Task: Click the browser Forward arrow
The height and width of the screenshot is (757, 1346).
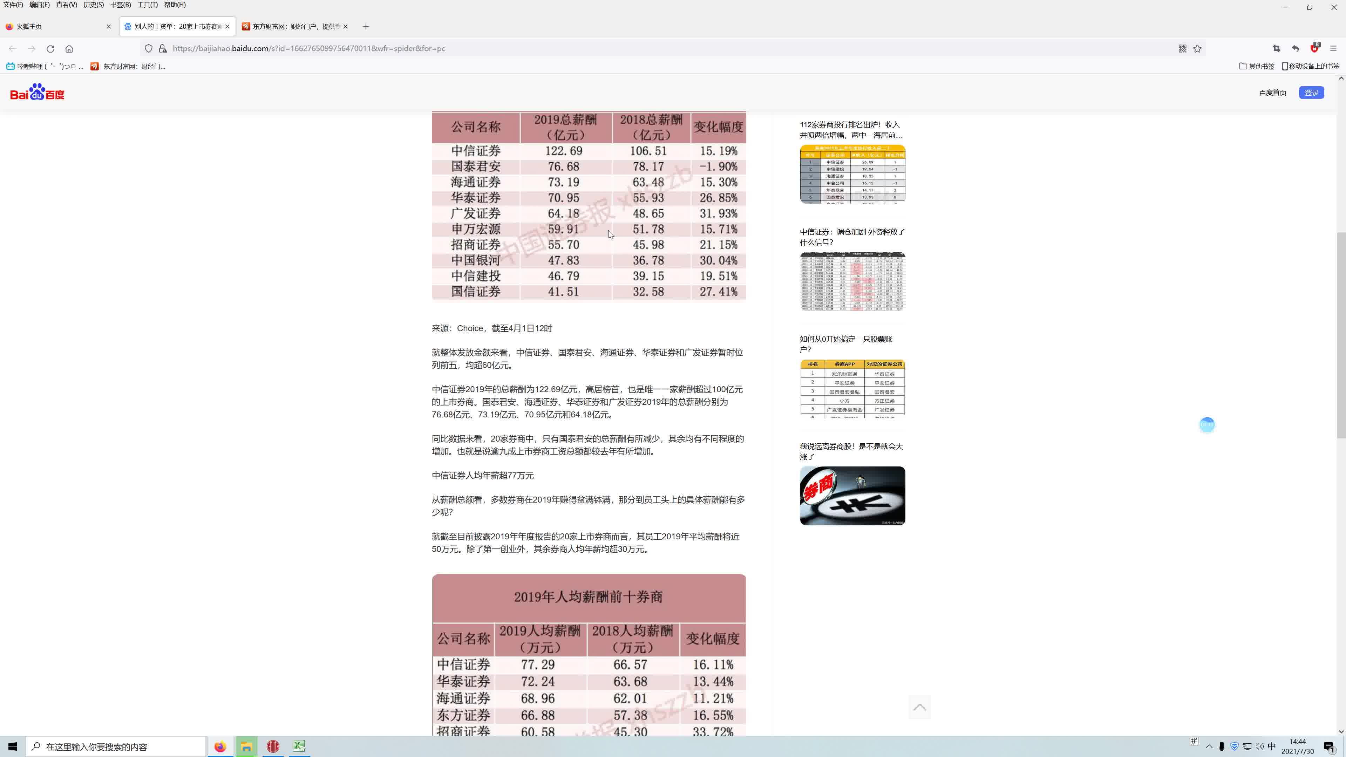Action: coord(31,49)
